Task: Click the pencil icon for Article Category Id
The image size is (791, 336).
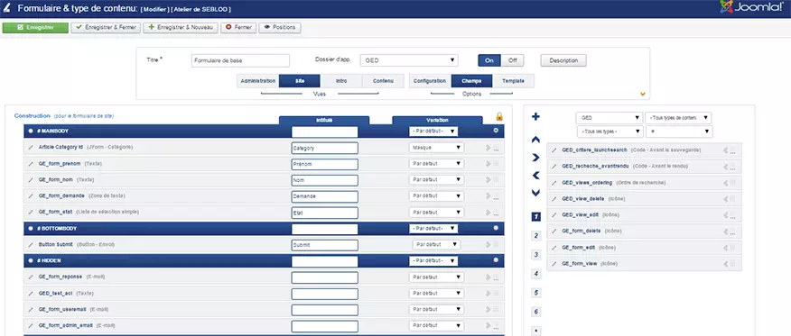Action: pyautogui.click(x=31, y=148)
